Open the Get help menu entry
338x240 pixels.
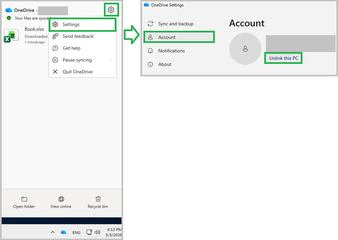(x=83, y=48)
